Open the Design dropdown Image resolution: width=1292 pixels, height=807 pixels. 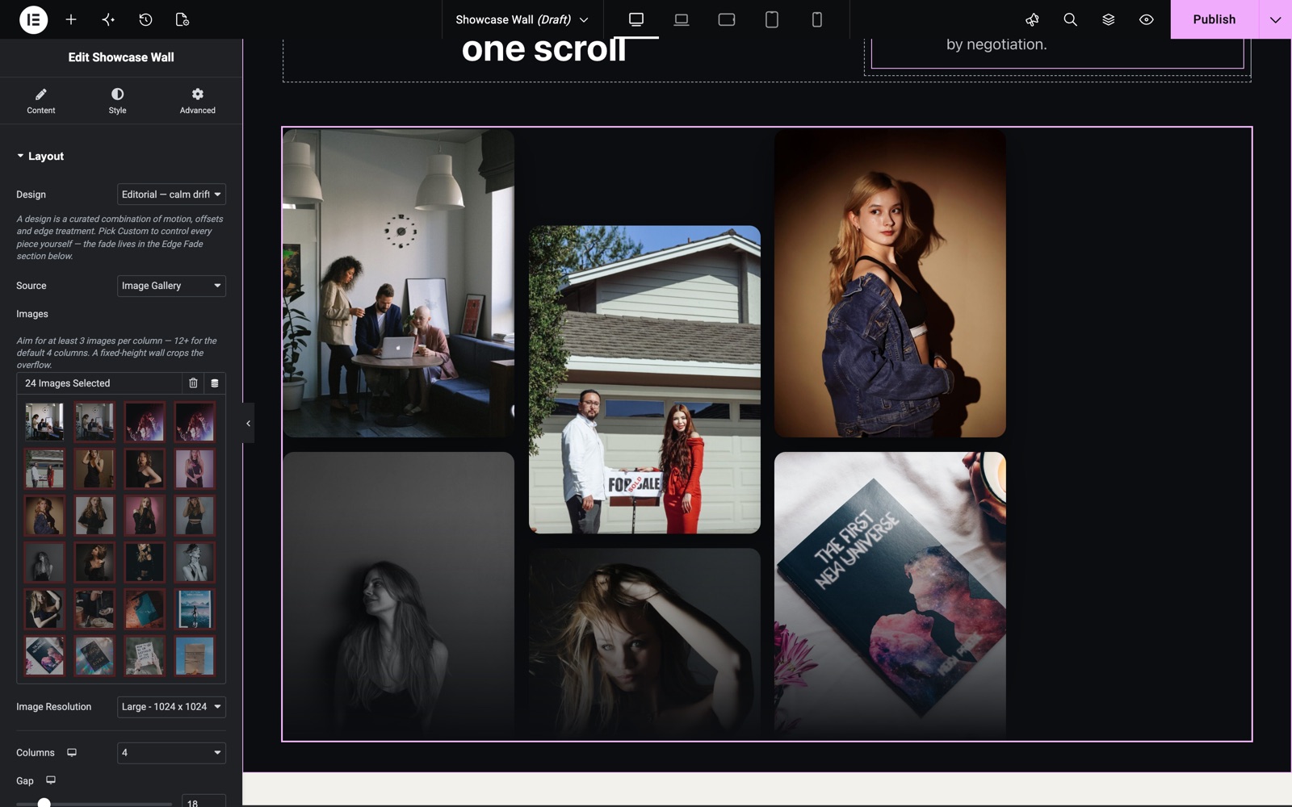[171, 194]
